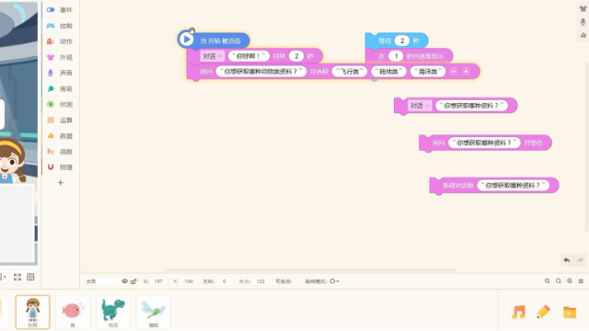Toggle sprite visibility with the eye icon
This screenshot has height=331, width=589.
124,281
